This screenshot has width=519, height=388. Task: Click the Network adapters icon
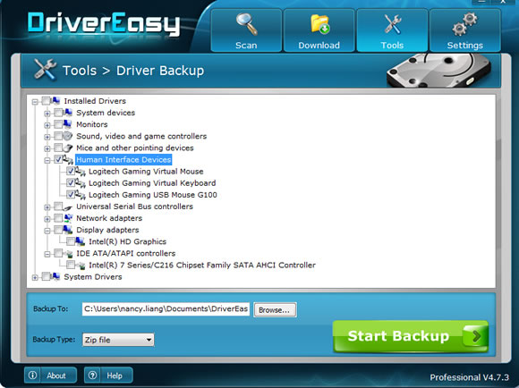click(68, 218)
